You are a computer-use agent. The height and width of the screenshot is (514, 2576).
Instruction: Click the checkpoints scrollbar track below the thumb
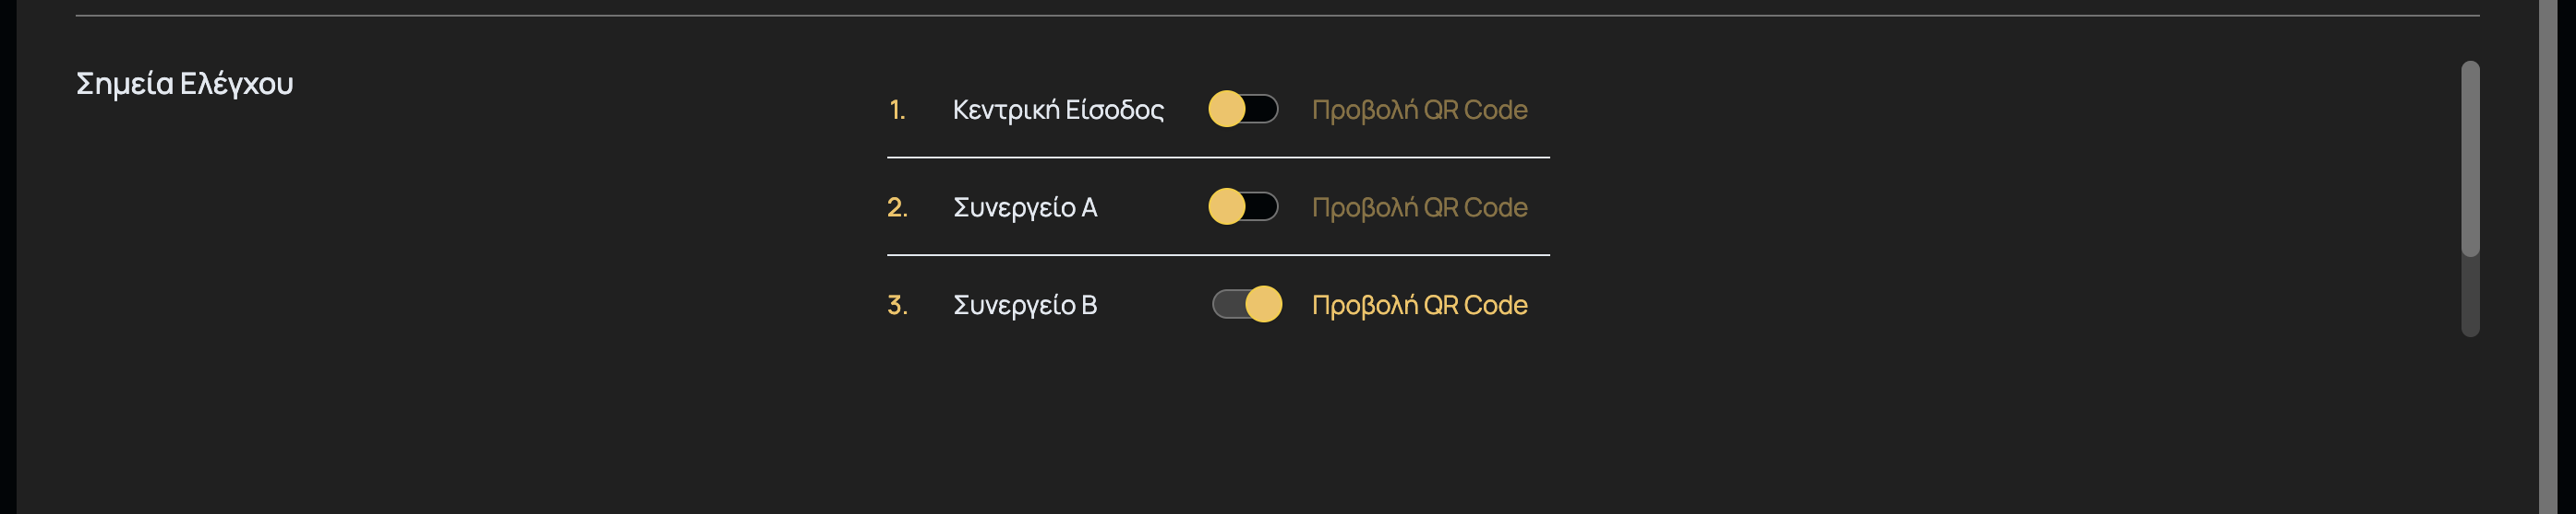pyautogui.click(x=2470, y=299)
